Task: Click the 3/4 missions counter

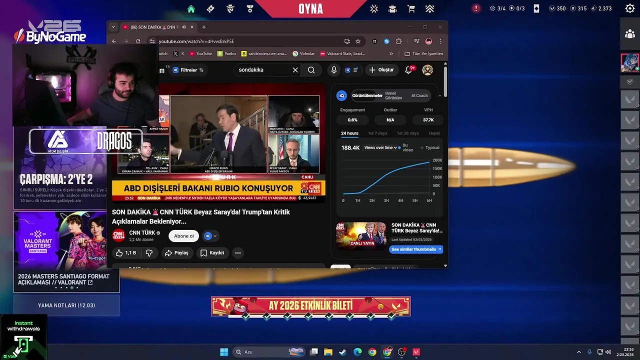Action: [x=498, y=8]
